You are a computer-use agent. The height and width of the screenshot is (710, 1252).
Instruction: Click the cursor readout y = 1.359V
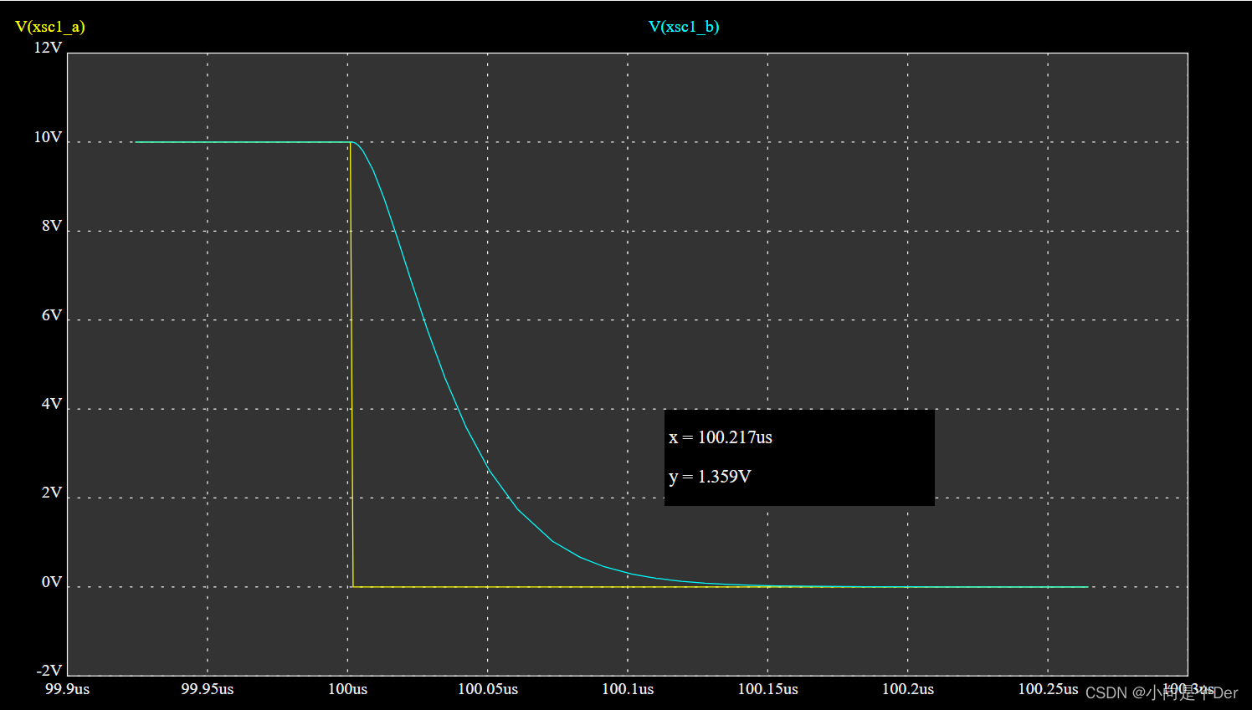point(710,477)
